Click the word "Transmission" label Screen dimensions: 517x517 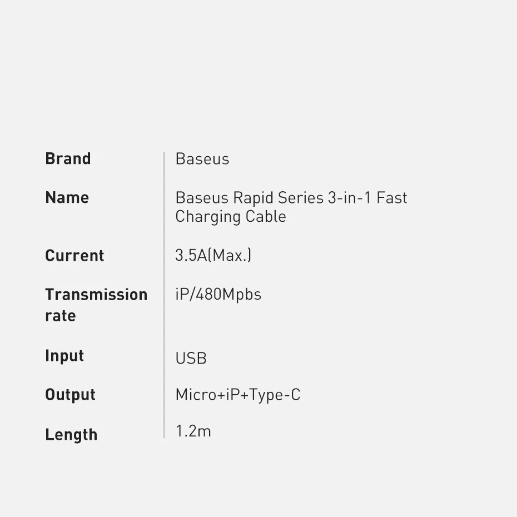pos(96,295)
